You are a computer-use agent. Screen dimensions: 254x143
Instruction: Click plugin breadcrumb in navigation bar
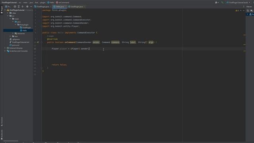click(x=42, y=2)
